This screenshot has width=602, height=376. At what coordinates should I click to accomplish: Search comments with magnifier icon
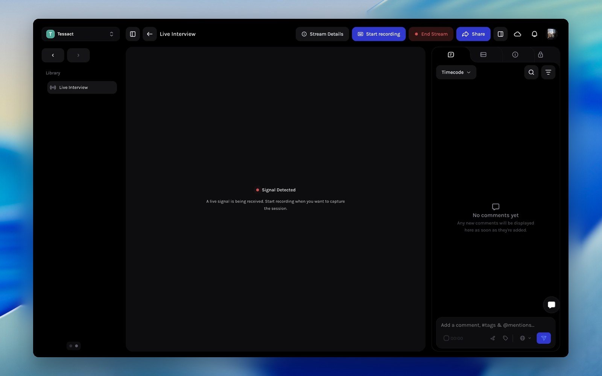click(531, 72)
